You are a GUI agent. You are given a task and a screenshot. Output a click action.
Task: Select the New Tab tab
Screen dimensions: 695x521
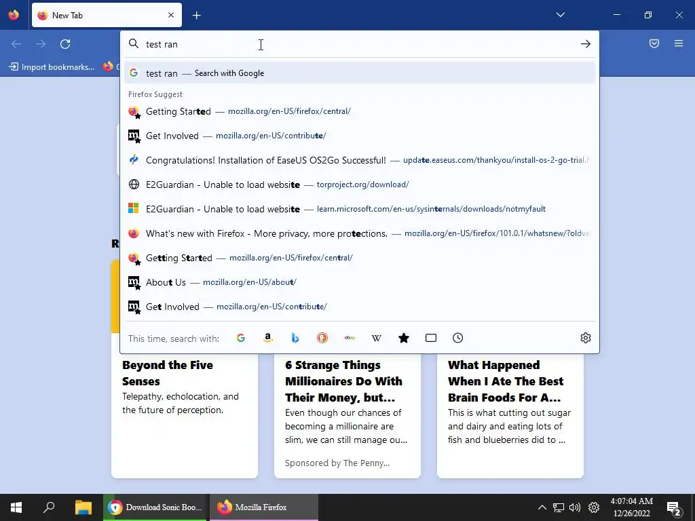pyautogui.click(x=107, y=15)
